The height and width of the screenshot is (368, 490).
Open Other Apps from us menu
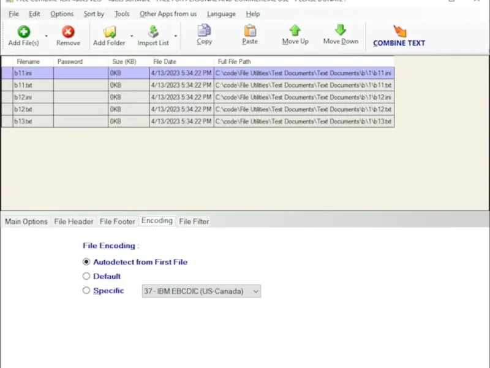(x=168, y=14)
